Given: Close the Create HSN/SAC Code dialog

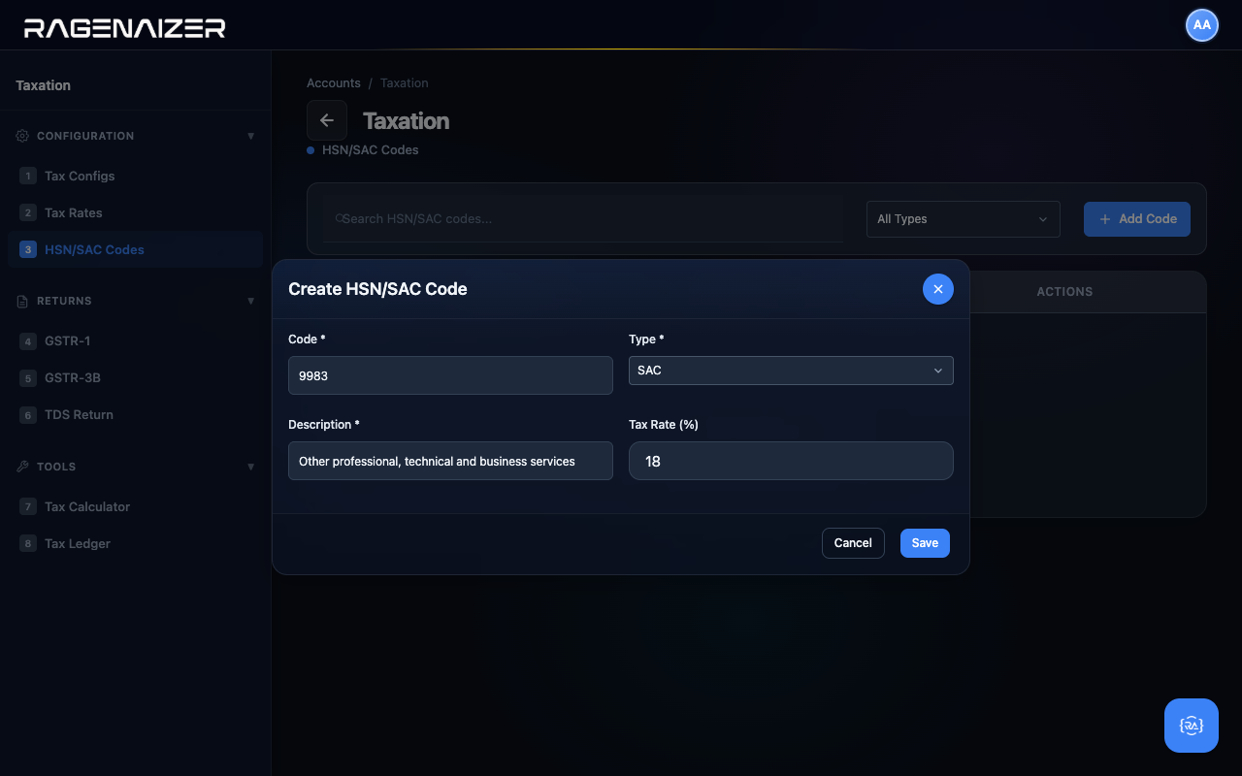Looking at the screenshot, I should pyautogui.click(x=937, y=289).
